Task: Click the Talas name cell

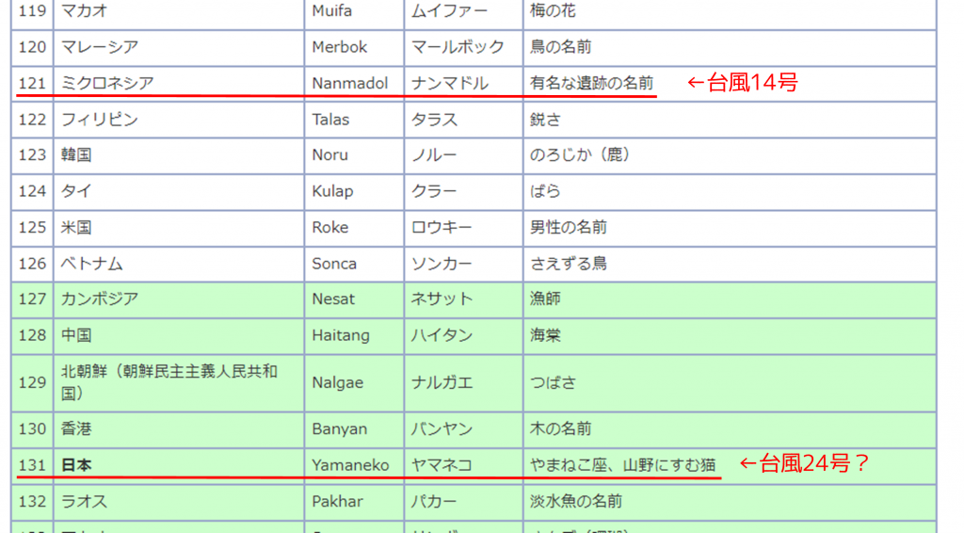Action: coord(331,120)
